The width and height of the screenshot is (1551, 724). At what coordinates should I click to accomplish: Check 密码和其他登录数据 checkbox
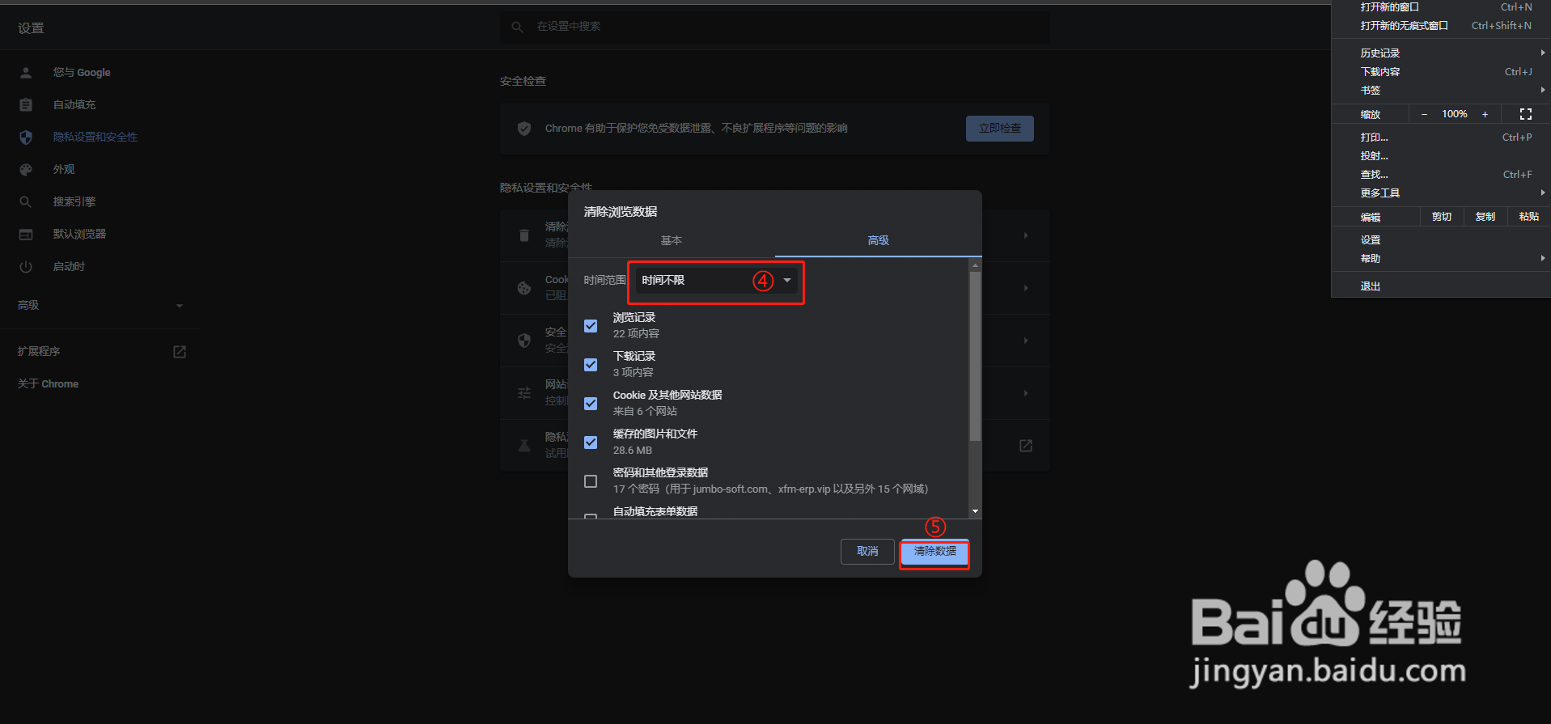591,481
